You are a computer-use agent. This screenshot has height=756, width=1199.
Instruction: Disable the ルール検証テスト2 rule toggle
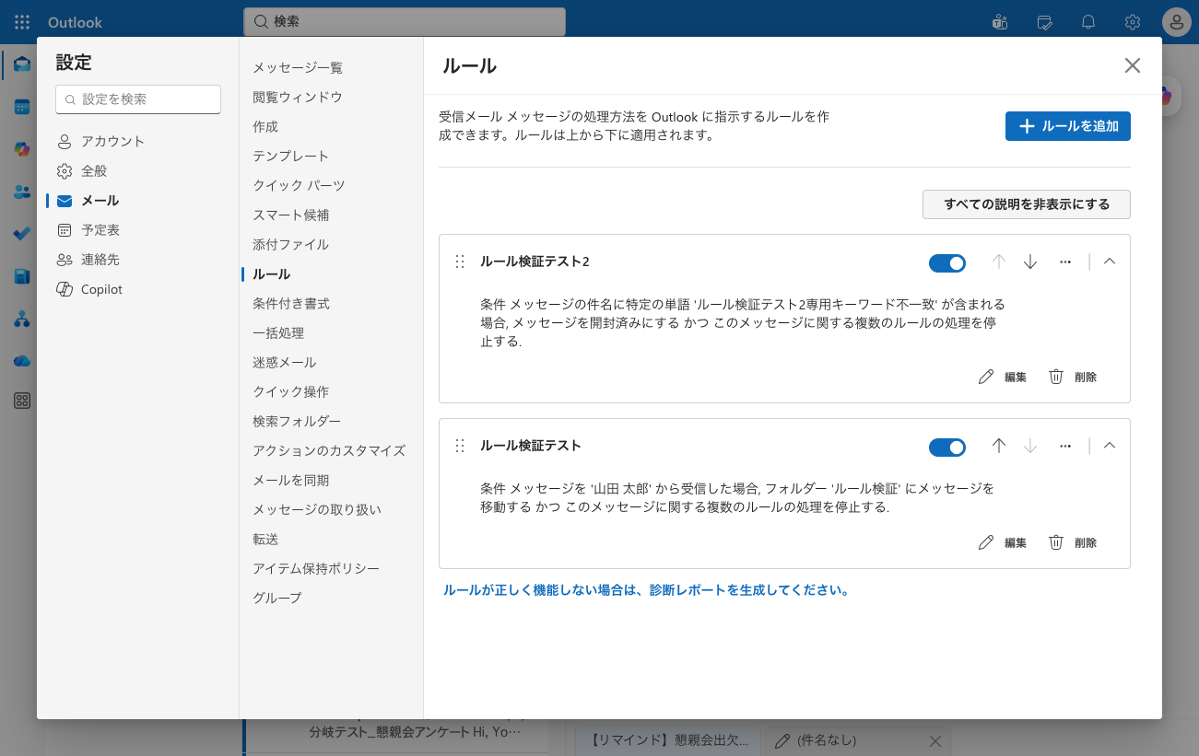[x=947, y=263]
